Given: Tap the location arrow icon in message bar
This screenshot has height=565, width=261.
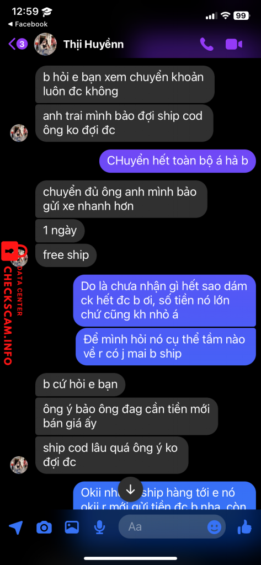Looking at the screenshot, I should coord(16,527).
